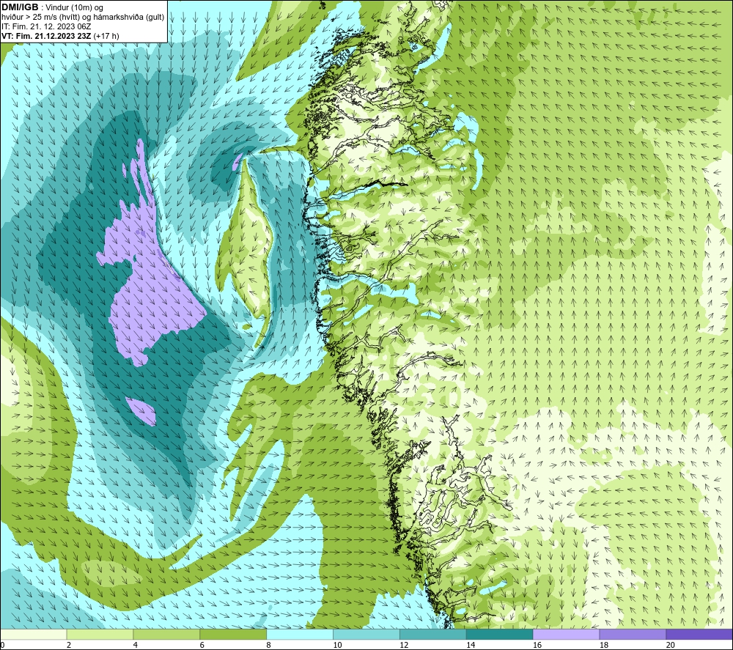Click the legend scale label "12"
Screen dimensions: 733x650
pos(404,646)
